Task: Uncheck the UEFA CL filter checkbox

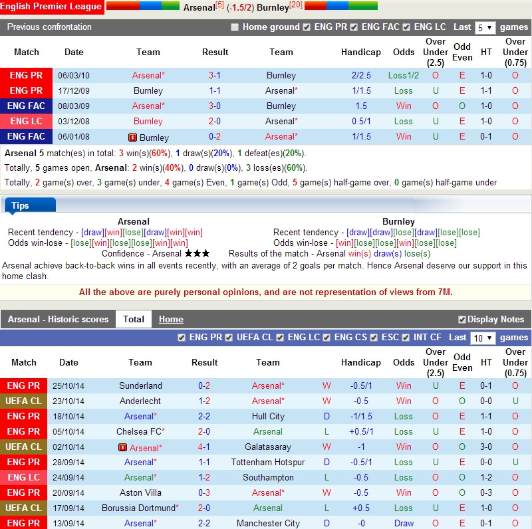Action: pos(229,338)
